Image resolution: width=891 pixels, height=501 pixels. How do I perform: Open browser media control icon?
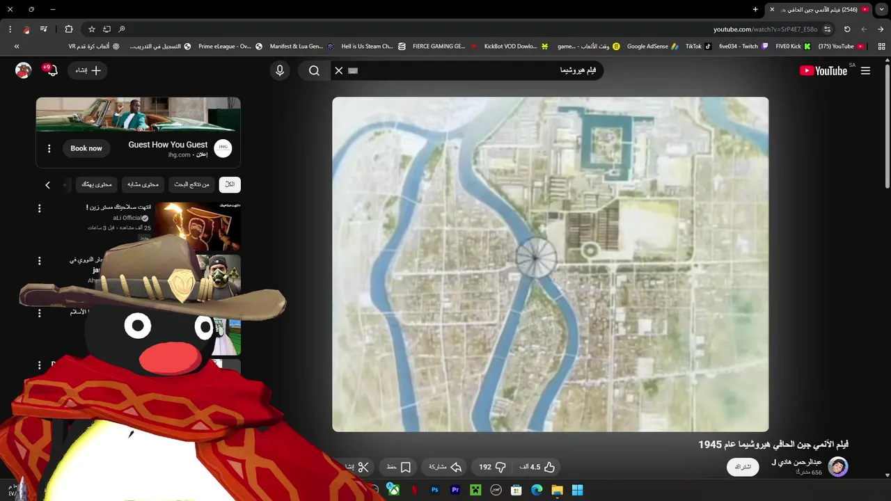point(44,29)
